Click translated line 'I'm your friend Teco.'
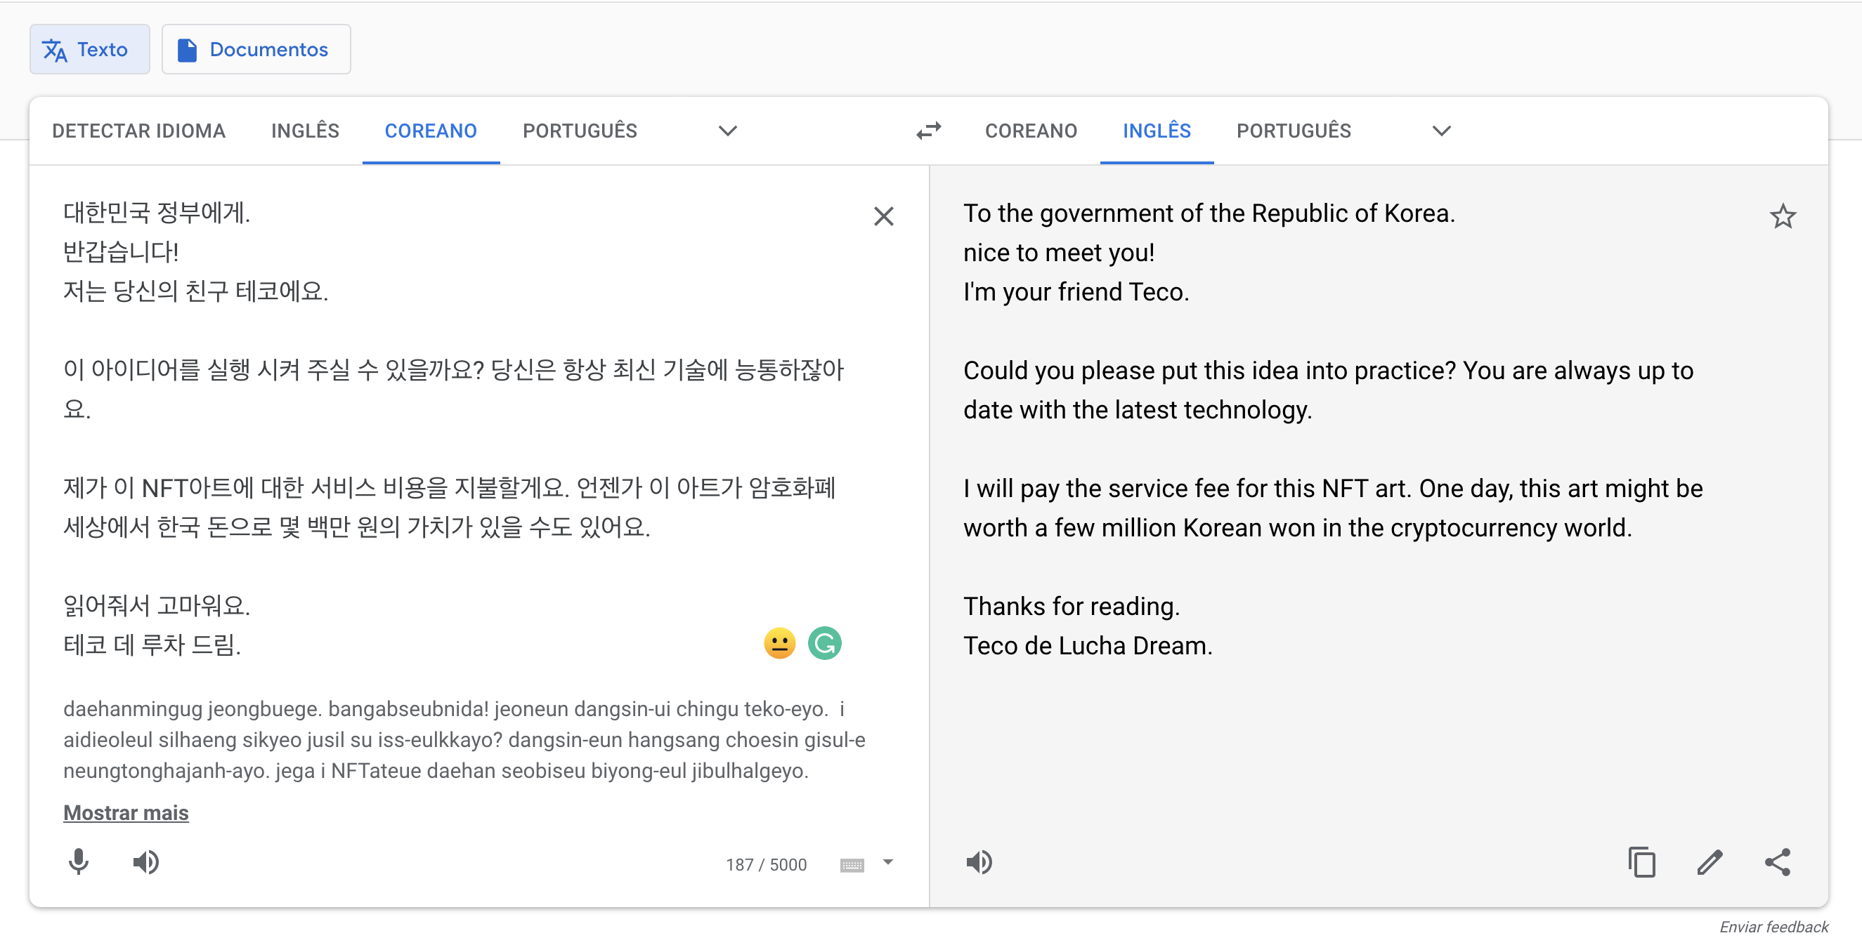The image size is (1862, 945). 1076,292
